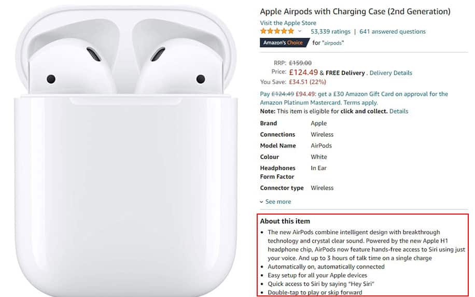This screenshot has width=475, height=297.
Task: Click the five-star rating icons
Action: (277, 31)
